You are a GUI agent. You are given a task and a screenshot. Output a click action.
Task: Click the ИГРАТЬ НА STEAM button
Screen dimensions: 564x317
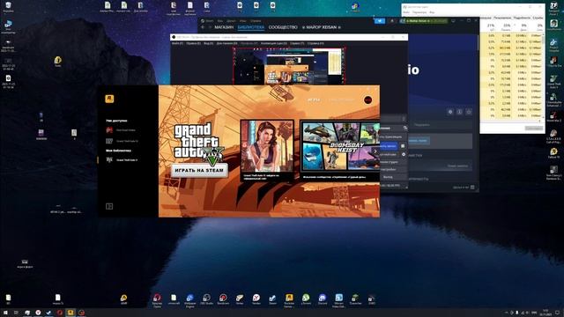coord(200,170)
